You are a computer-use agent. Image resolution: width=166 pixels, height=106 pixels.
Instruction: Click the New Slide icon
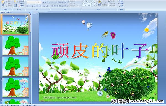click(x=16, y=2)
